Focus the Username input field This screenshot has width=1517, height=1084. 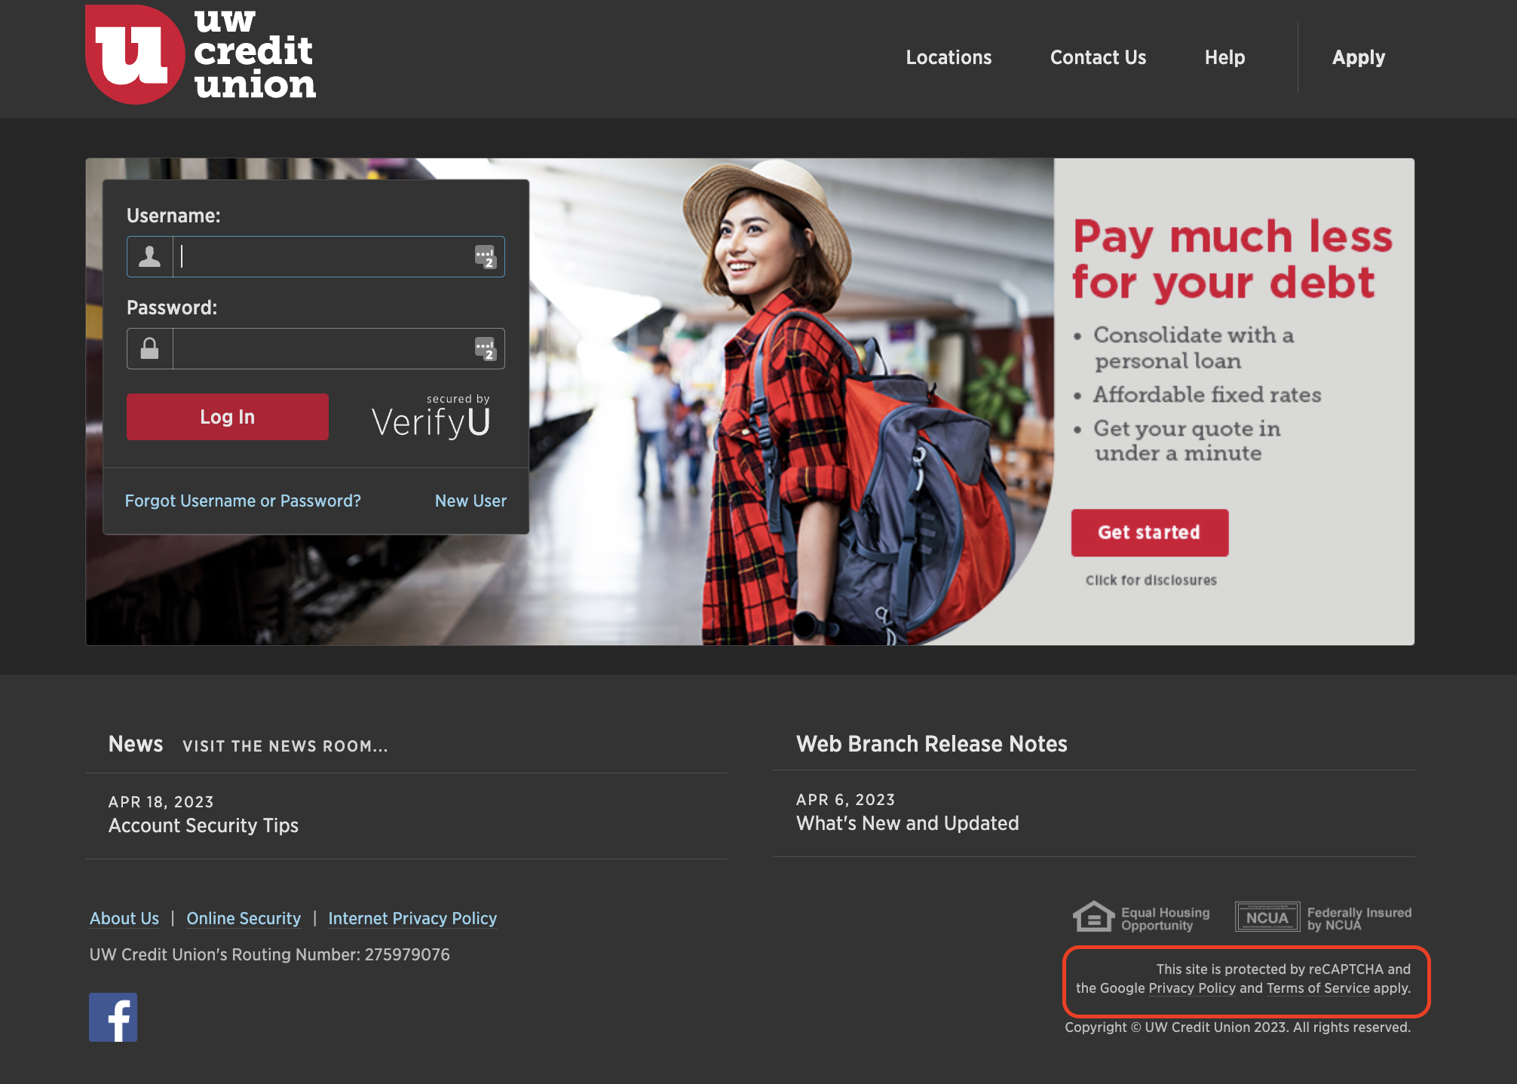pos(324,257)
